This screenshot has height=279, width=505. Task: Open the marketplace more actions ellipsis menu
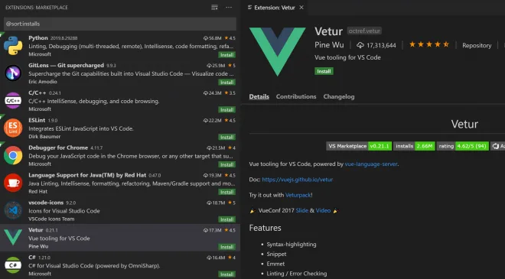[229, 8]
